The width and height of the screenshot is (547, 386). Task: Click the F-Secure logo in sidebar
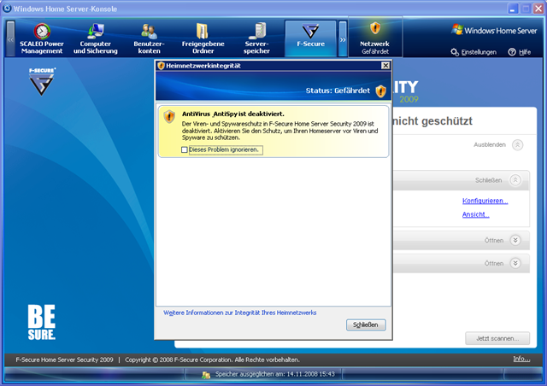(42, 82)
